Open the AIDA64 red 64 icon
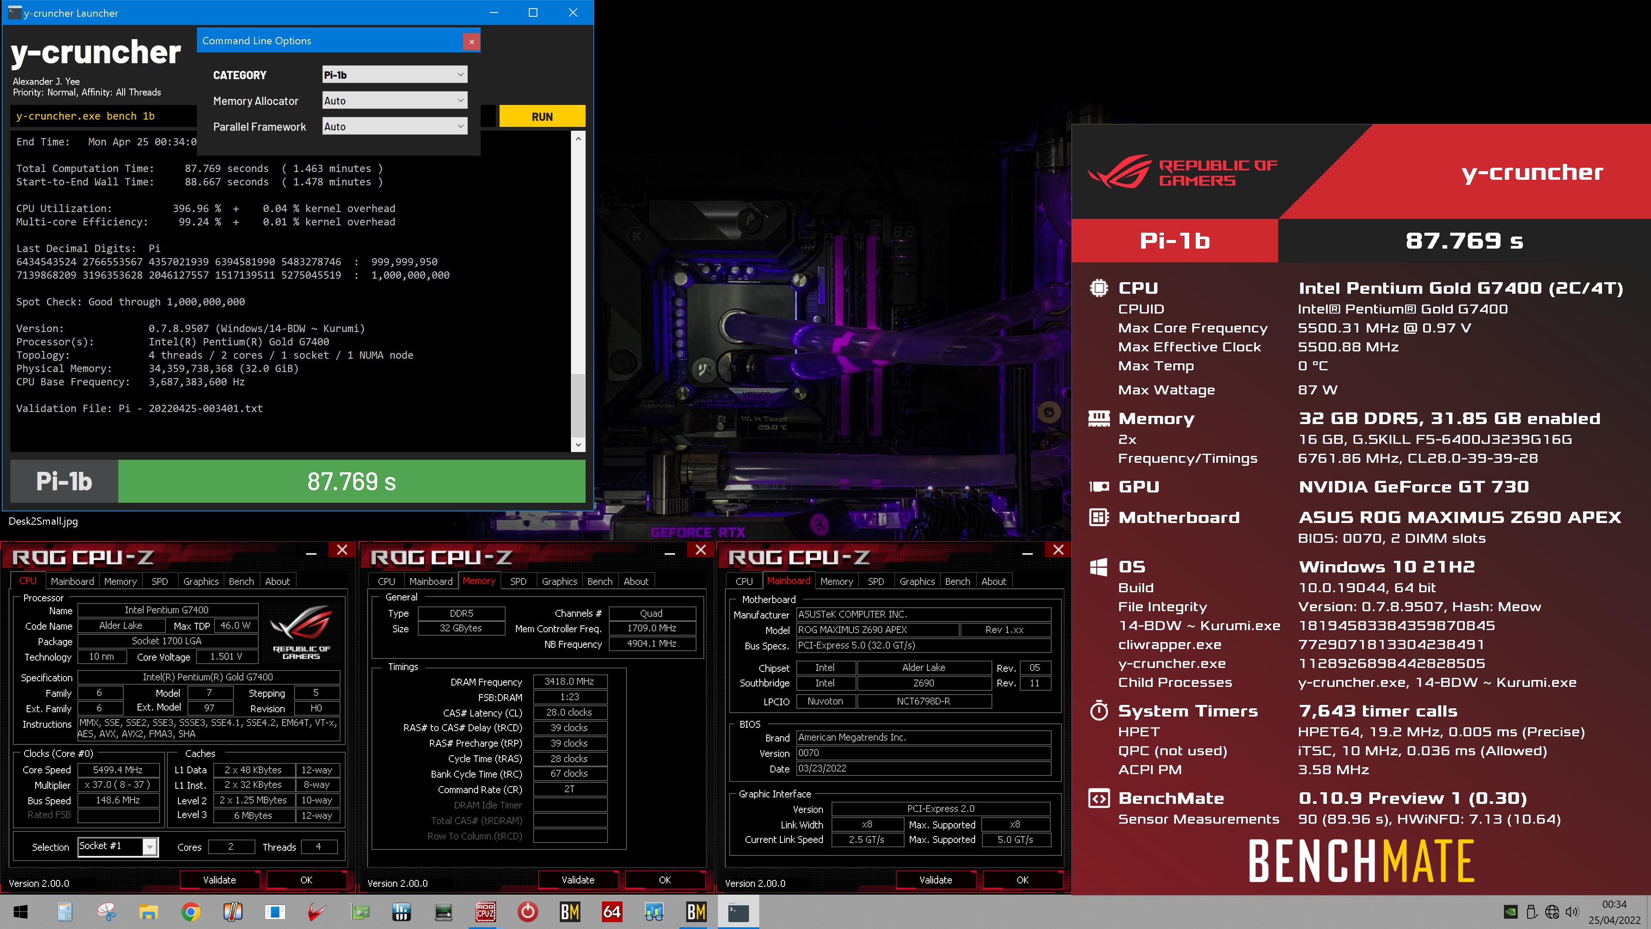Viewport: 1651px width, 929px height. pyautogui.click(x=612, y=912)
